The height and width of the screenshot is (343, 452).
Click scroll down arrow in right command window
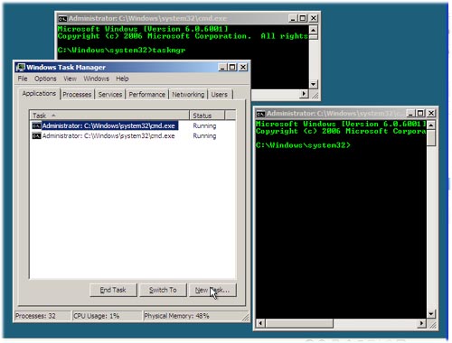431,314
